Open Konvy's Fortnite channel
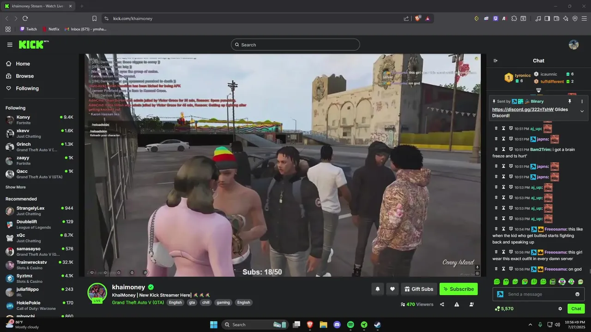This screenshot has width=591, height=332. [39, 120]
